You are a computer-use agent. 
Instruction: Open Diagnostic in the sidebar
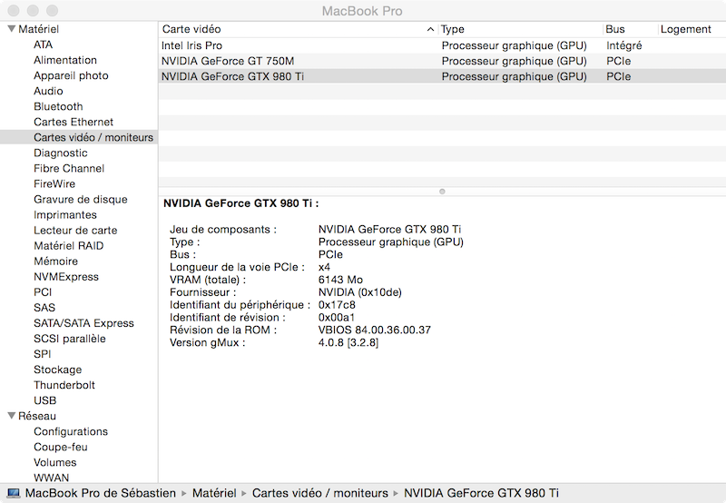(60, 153)
